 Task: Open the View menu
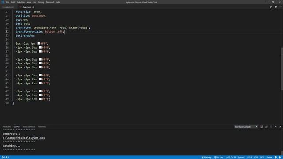coord(29,2)
